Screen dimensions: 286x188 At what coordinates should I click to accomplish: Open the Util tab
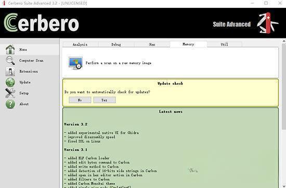pyautogui.click(x=224, y=44)
